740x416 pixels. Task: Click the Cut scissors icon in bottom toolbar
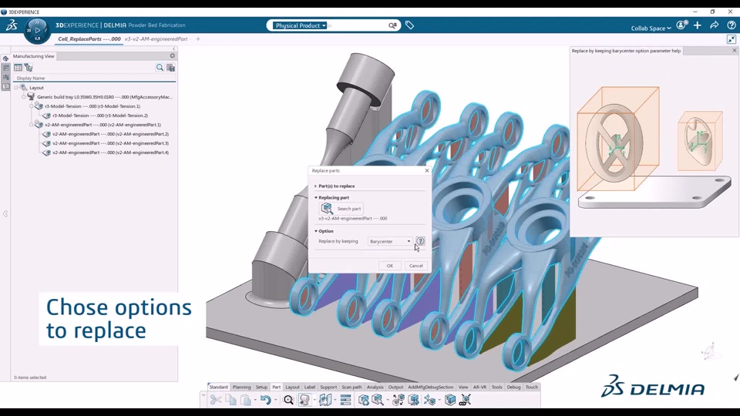pos(216,400)
